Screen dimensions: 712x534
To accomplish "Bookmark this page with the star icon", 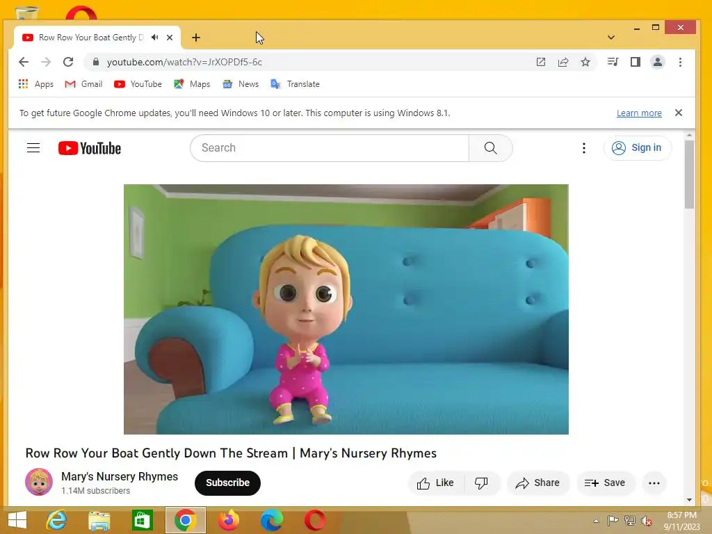I will tap(585, 62).
